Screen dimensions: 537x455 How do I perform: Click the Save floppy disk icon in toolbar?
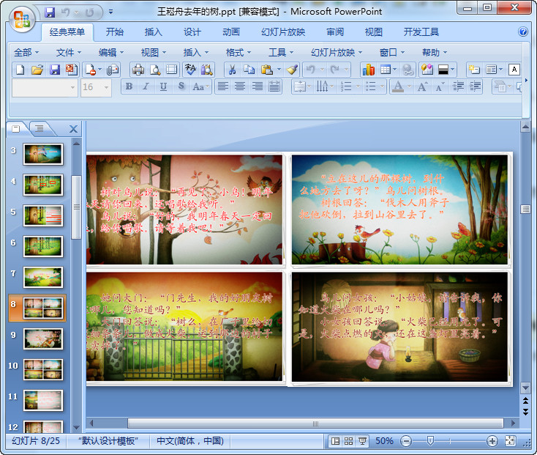(x=55, y=70)
